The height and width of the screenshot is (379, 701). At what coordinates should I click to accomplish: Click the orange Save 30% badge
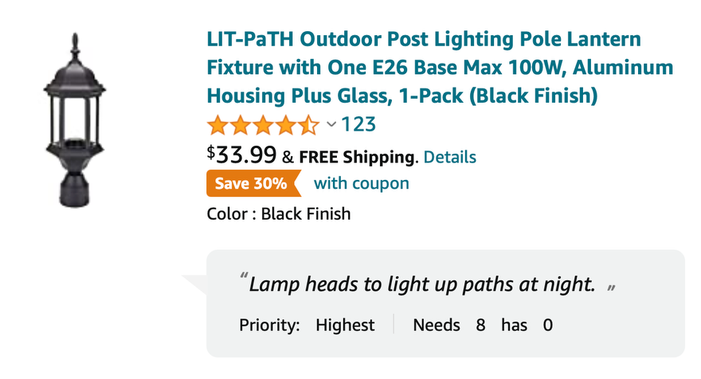pos(252,184)
